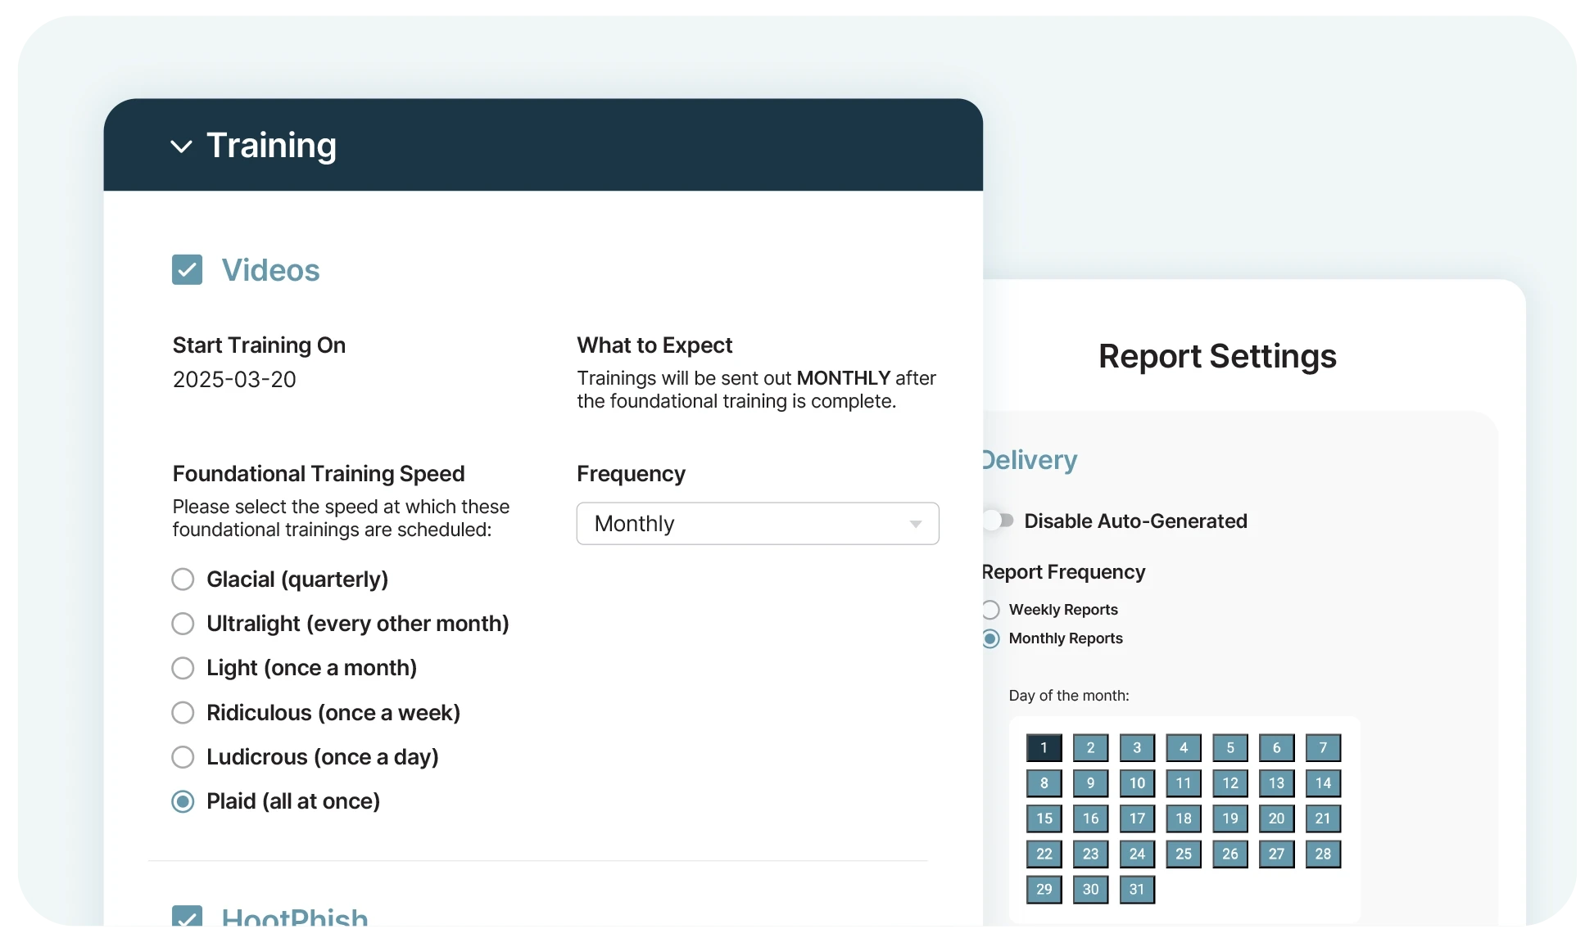The width and height of the screenshot is (1594, 947).
Task: Click day 23 of the month
Action: point(1091,854)
